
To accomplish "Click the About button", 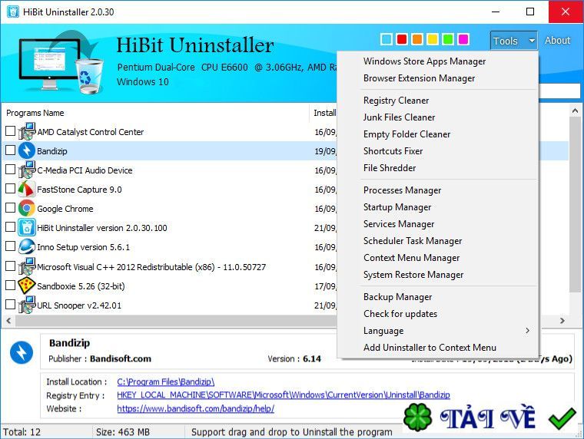I will click(557, 40).
